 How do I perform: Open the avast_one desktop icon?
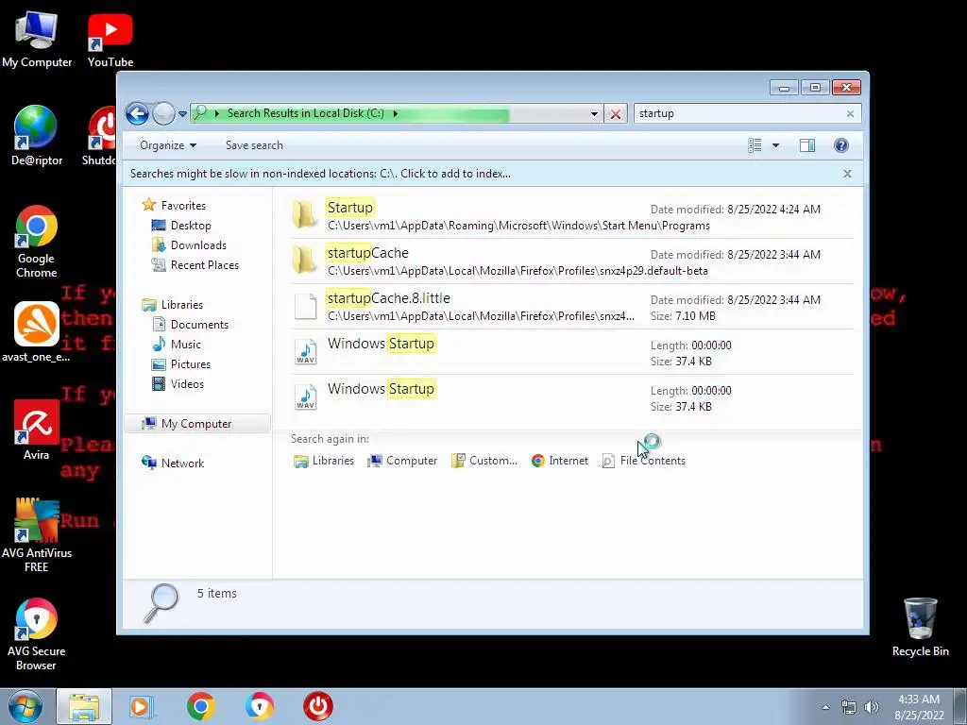[37, 331]
